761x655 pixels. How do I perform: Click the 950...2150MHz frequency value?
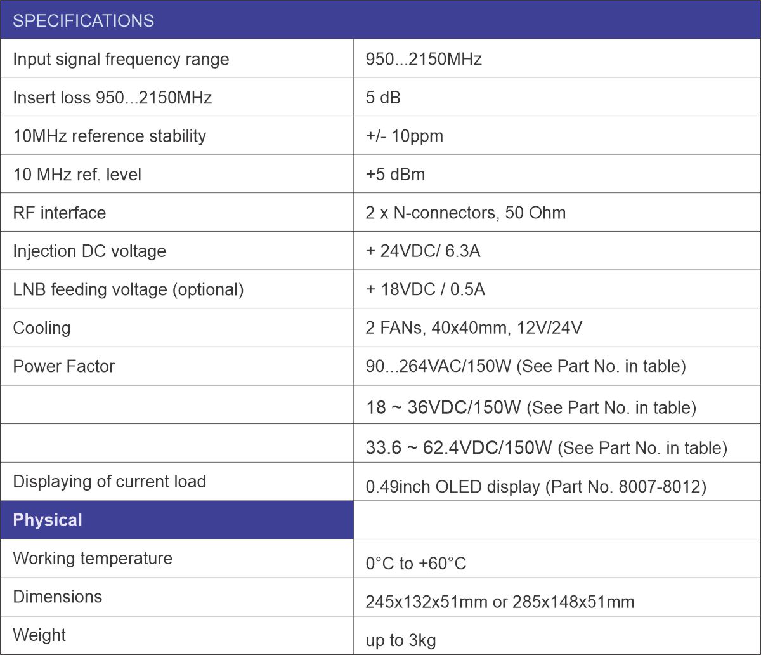[424, 59]
